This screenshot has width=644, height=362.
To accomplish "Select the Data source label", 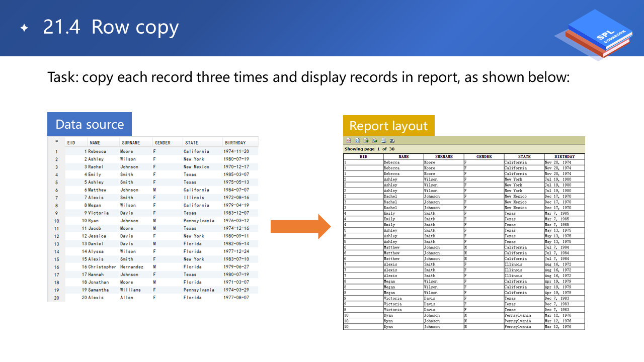I will point(90,124).
